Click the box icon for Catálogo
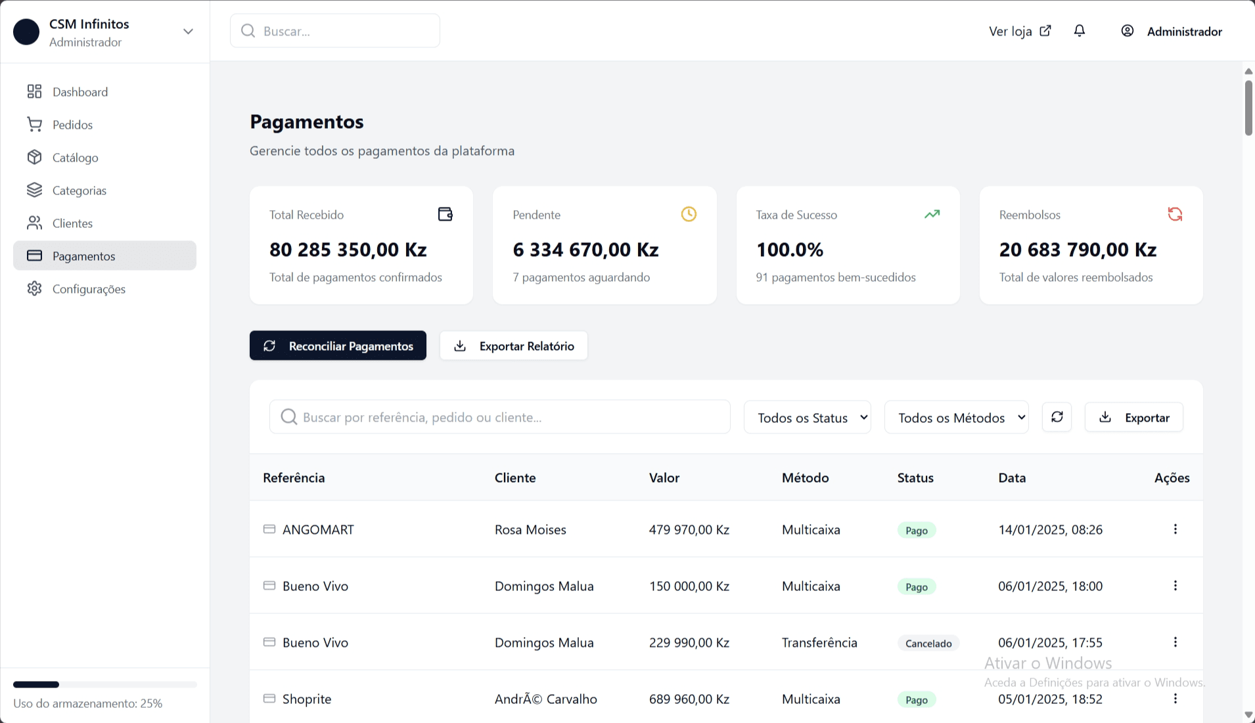1255x723 pixels. pos(34,157)
